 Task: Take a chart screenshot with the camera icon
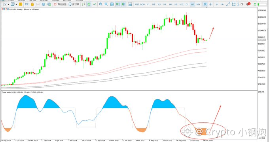(130, 4)
